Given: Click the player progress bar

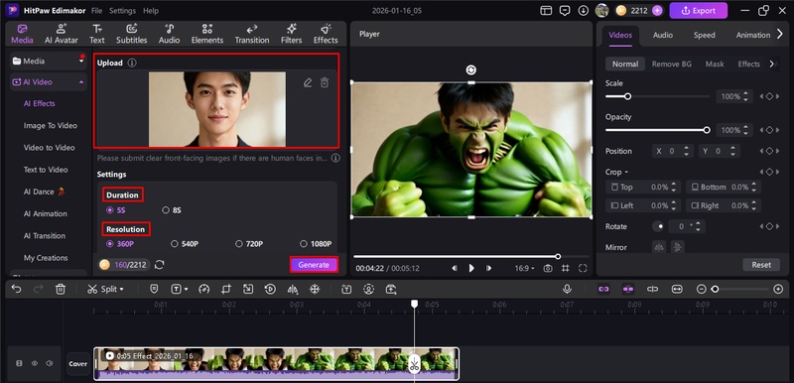Looking at the screenshot, I should point(470,257).
